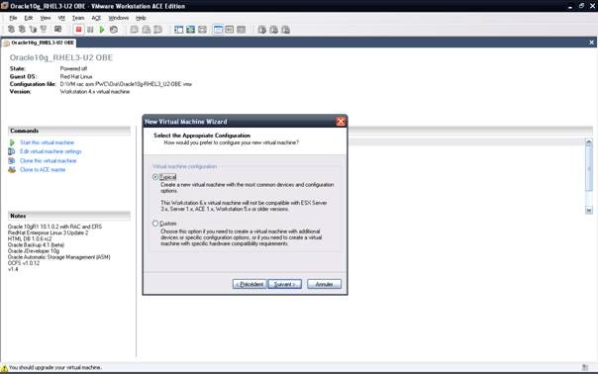Click the Show Sidebar view toolbar icon
The height and width of the screenshot is (374, 598).
click(179, 30)
